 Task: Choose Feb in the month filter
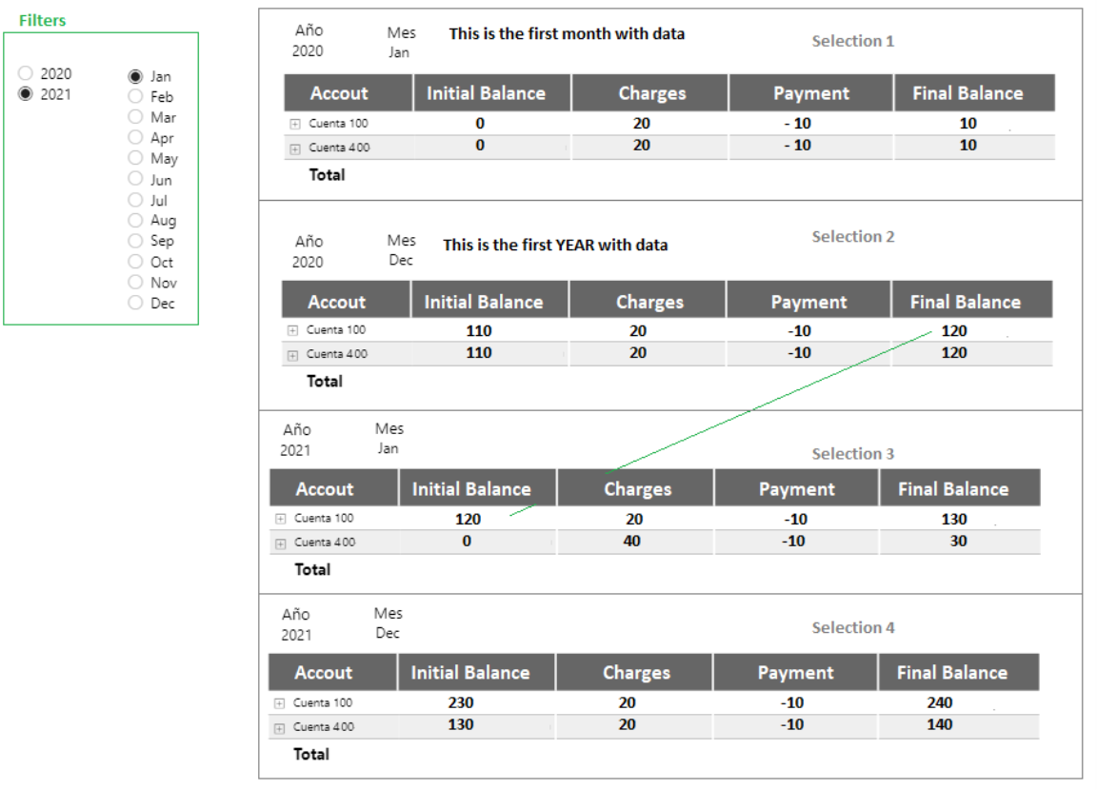pos(136,96)
